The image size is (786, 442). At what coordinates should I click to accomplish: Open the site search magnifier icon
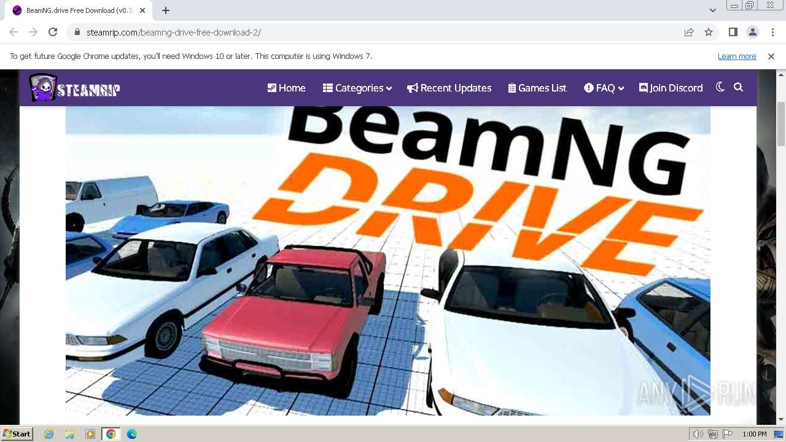[739, 87]
